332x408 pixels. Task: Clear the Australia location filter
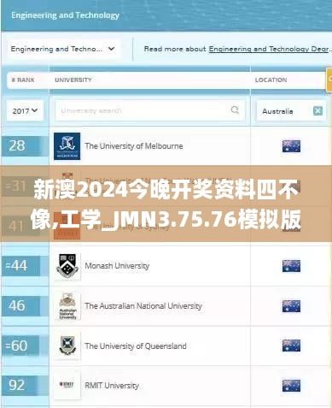(x=317, y=111)
